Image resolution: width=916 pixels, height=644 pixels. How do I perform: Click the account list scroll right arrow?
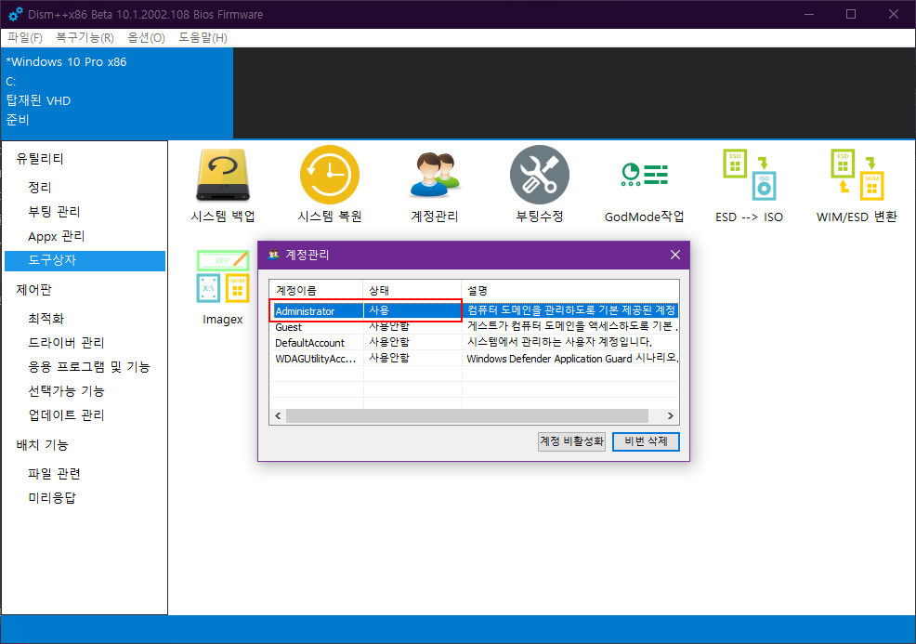[x=671, y=416]
